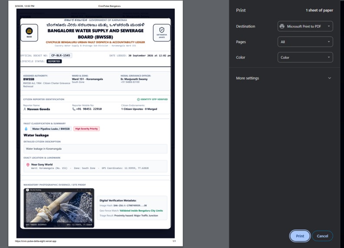
Task: Expand More settings section
Action: 284,78
